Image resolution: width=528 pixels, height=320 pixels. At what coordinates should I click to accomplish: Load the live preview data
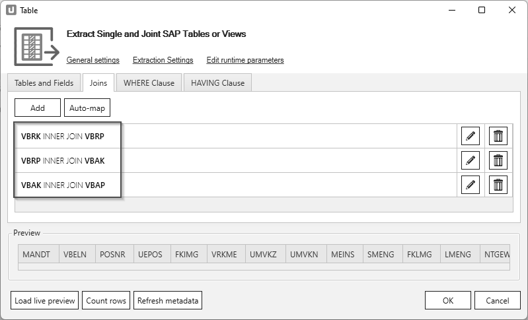45,301
